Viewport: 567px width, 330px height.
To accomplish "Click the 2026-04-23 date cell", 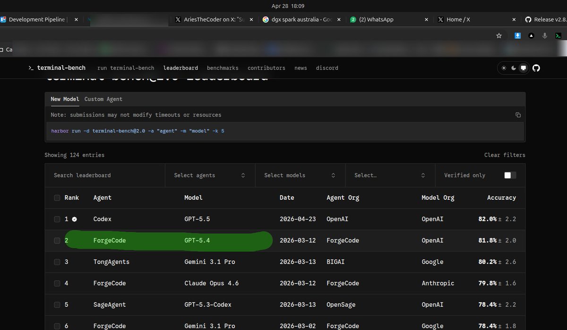I will point(299,219).
